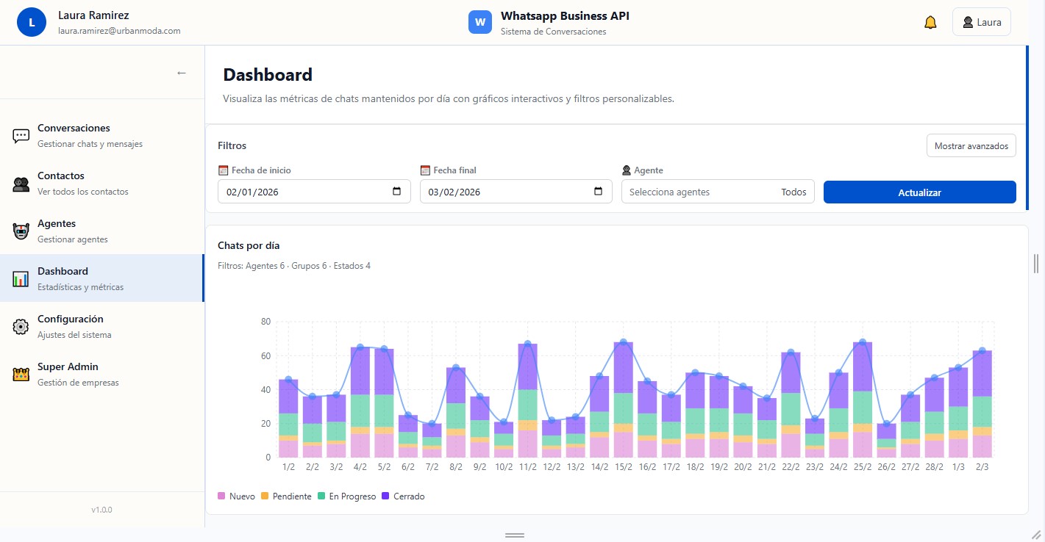Focus the Fecha final date field
This screenshot has width=1045, height=542.
tap(516, 192)
